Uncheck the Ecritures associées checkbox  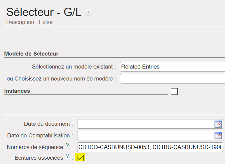tap(80, 158)
